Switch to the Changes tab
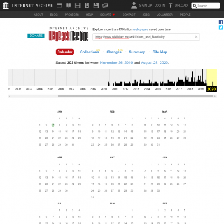The height and width of the screenshot is (224, 224). click(114, 52)
